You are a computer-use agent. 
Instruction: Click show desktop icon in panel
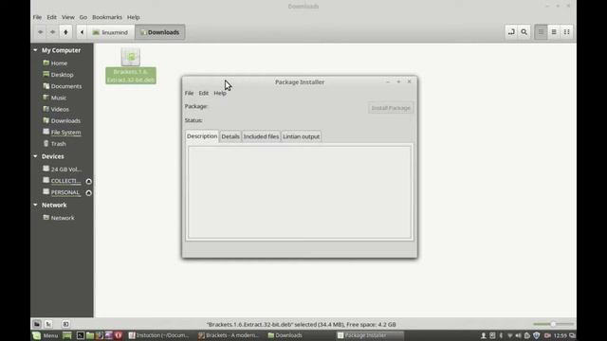67,335
